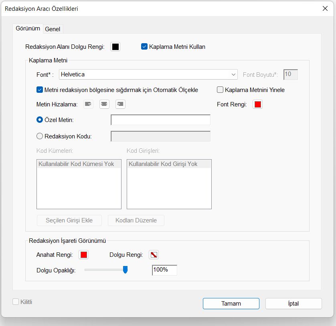Open the Redaksiyon Alanı Dolgu Rengi swatch
Screen dimensions: 336x326
click(115, 47)
